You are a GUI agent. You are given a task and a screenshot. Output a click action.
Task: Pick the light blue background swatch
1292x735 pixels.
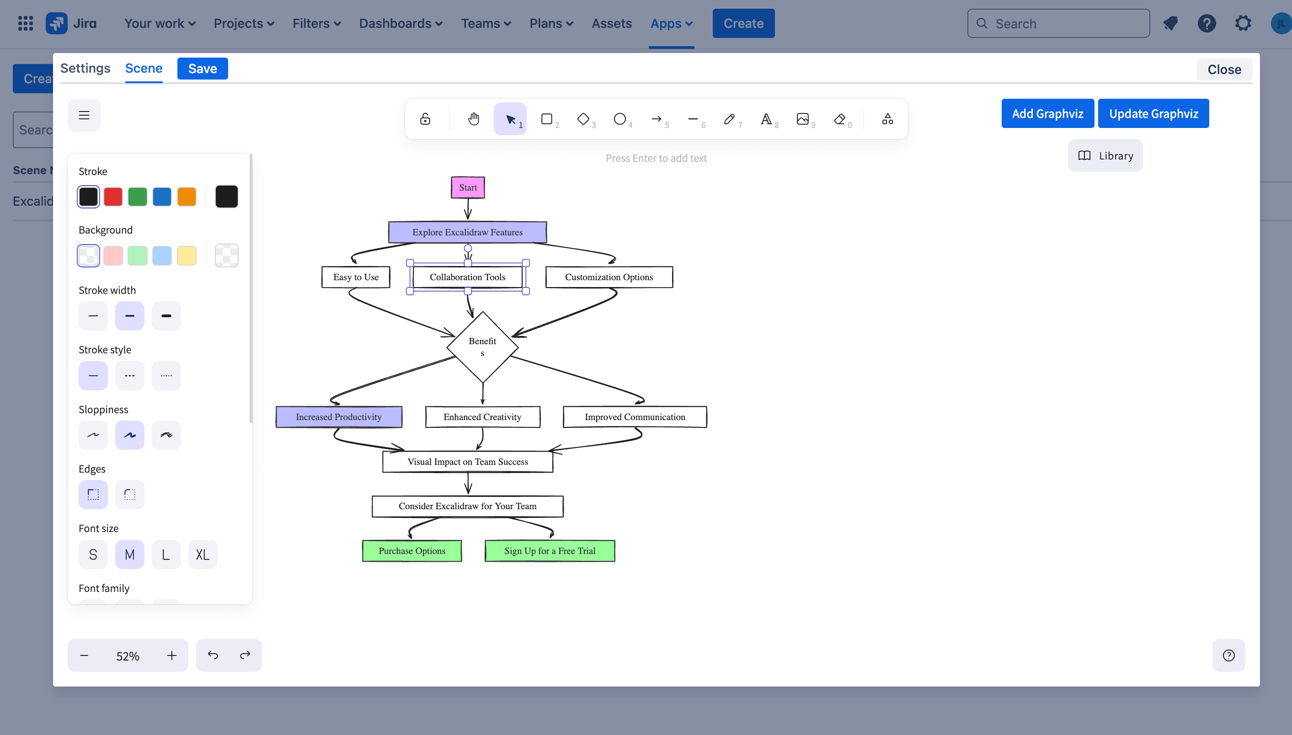pos(162,256)
